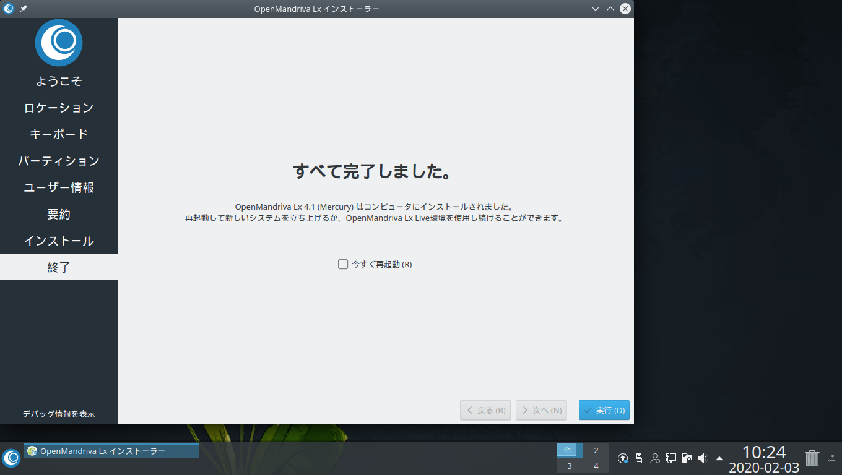Open the volume speaker tray icon
The image size is (842, 475).
point(703,458)
